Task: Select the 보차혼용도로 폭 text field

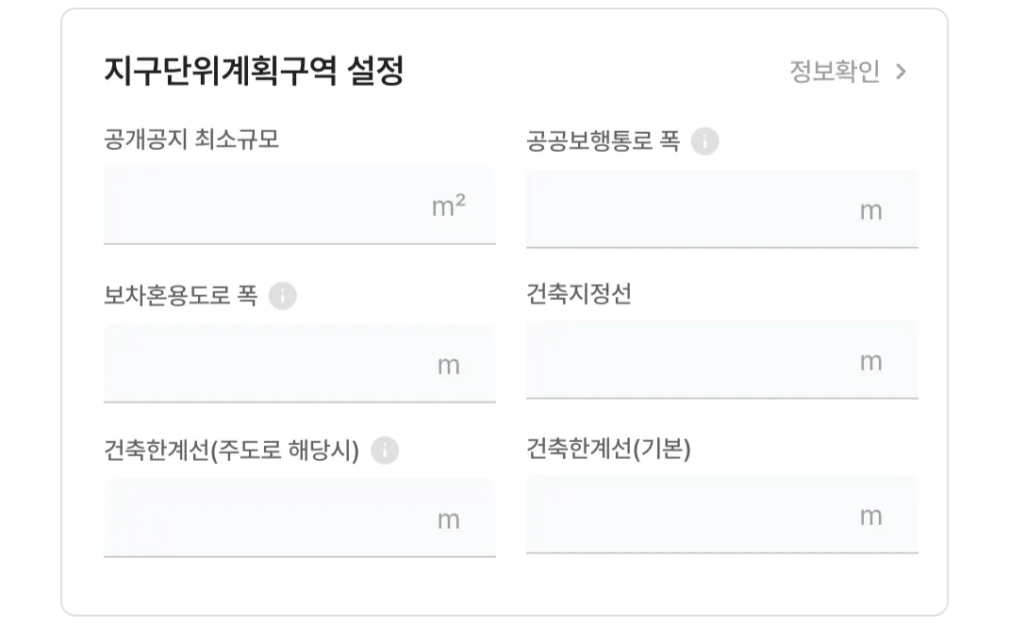Action: [300, 364]
